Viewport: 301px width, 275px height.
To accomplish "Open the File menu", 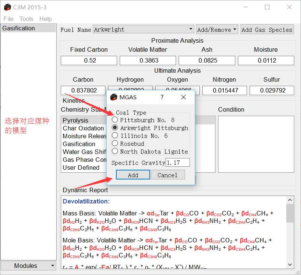I will tap(8, 19).
